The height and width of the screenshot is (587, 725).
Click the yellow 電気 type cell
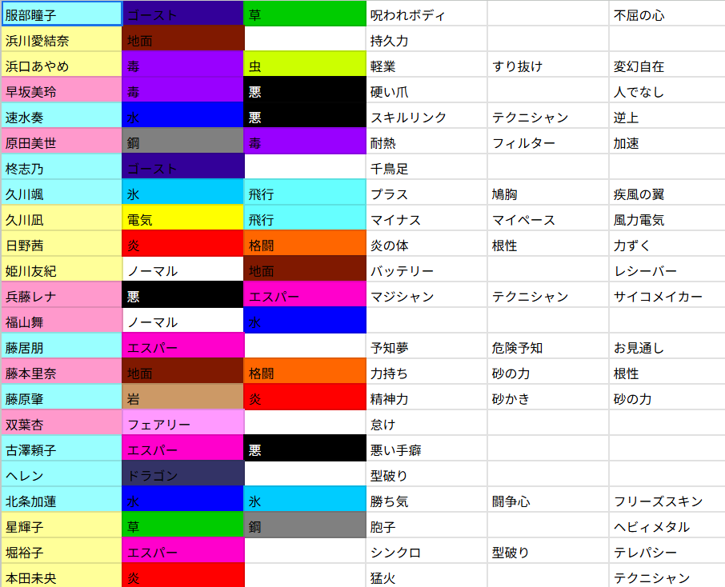pyautogui.click(x=182, y=219)
